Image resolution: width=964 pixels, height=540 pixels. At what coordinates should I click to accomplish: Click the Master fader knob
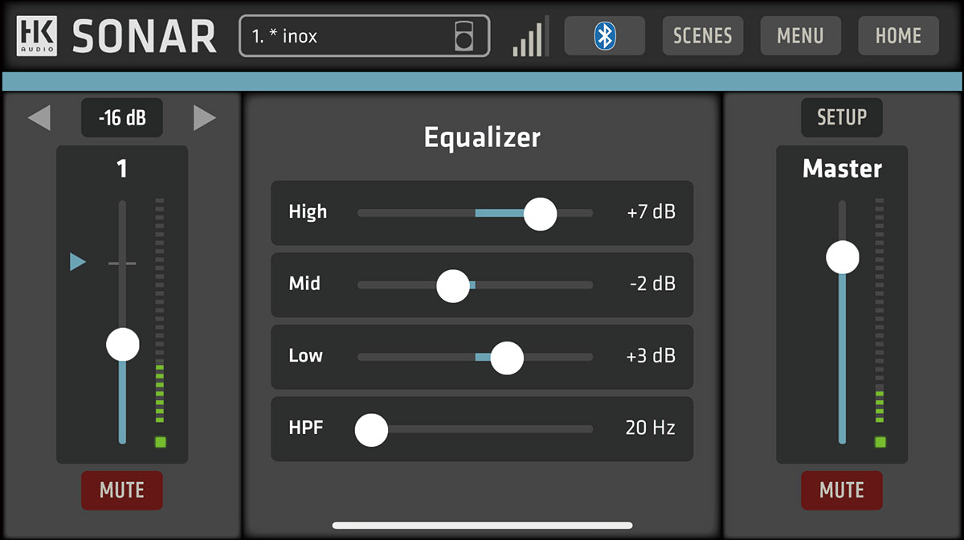click(843, 258)
